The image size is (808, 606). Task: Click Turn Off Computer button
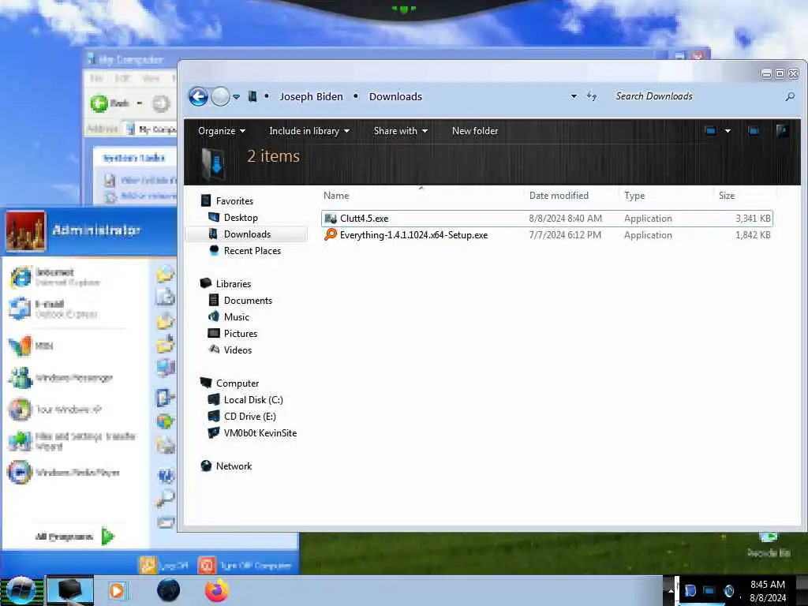[x=246, y=565]
